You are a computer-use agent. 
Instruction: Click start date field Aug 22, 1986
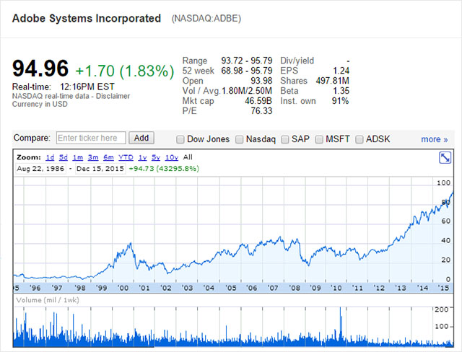[x=40, y=169]
